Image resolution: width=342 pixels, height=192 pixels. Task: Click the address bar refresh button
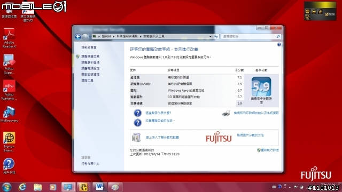click(x=216, y=37)
